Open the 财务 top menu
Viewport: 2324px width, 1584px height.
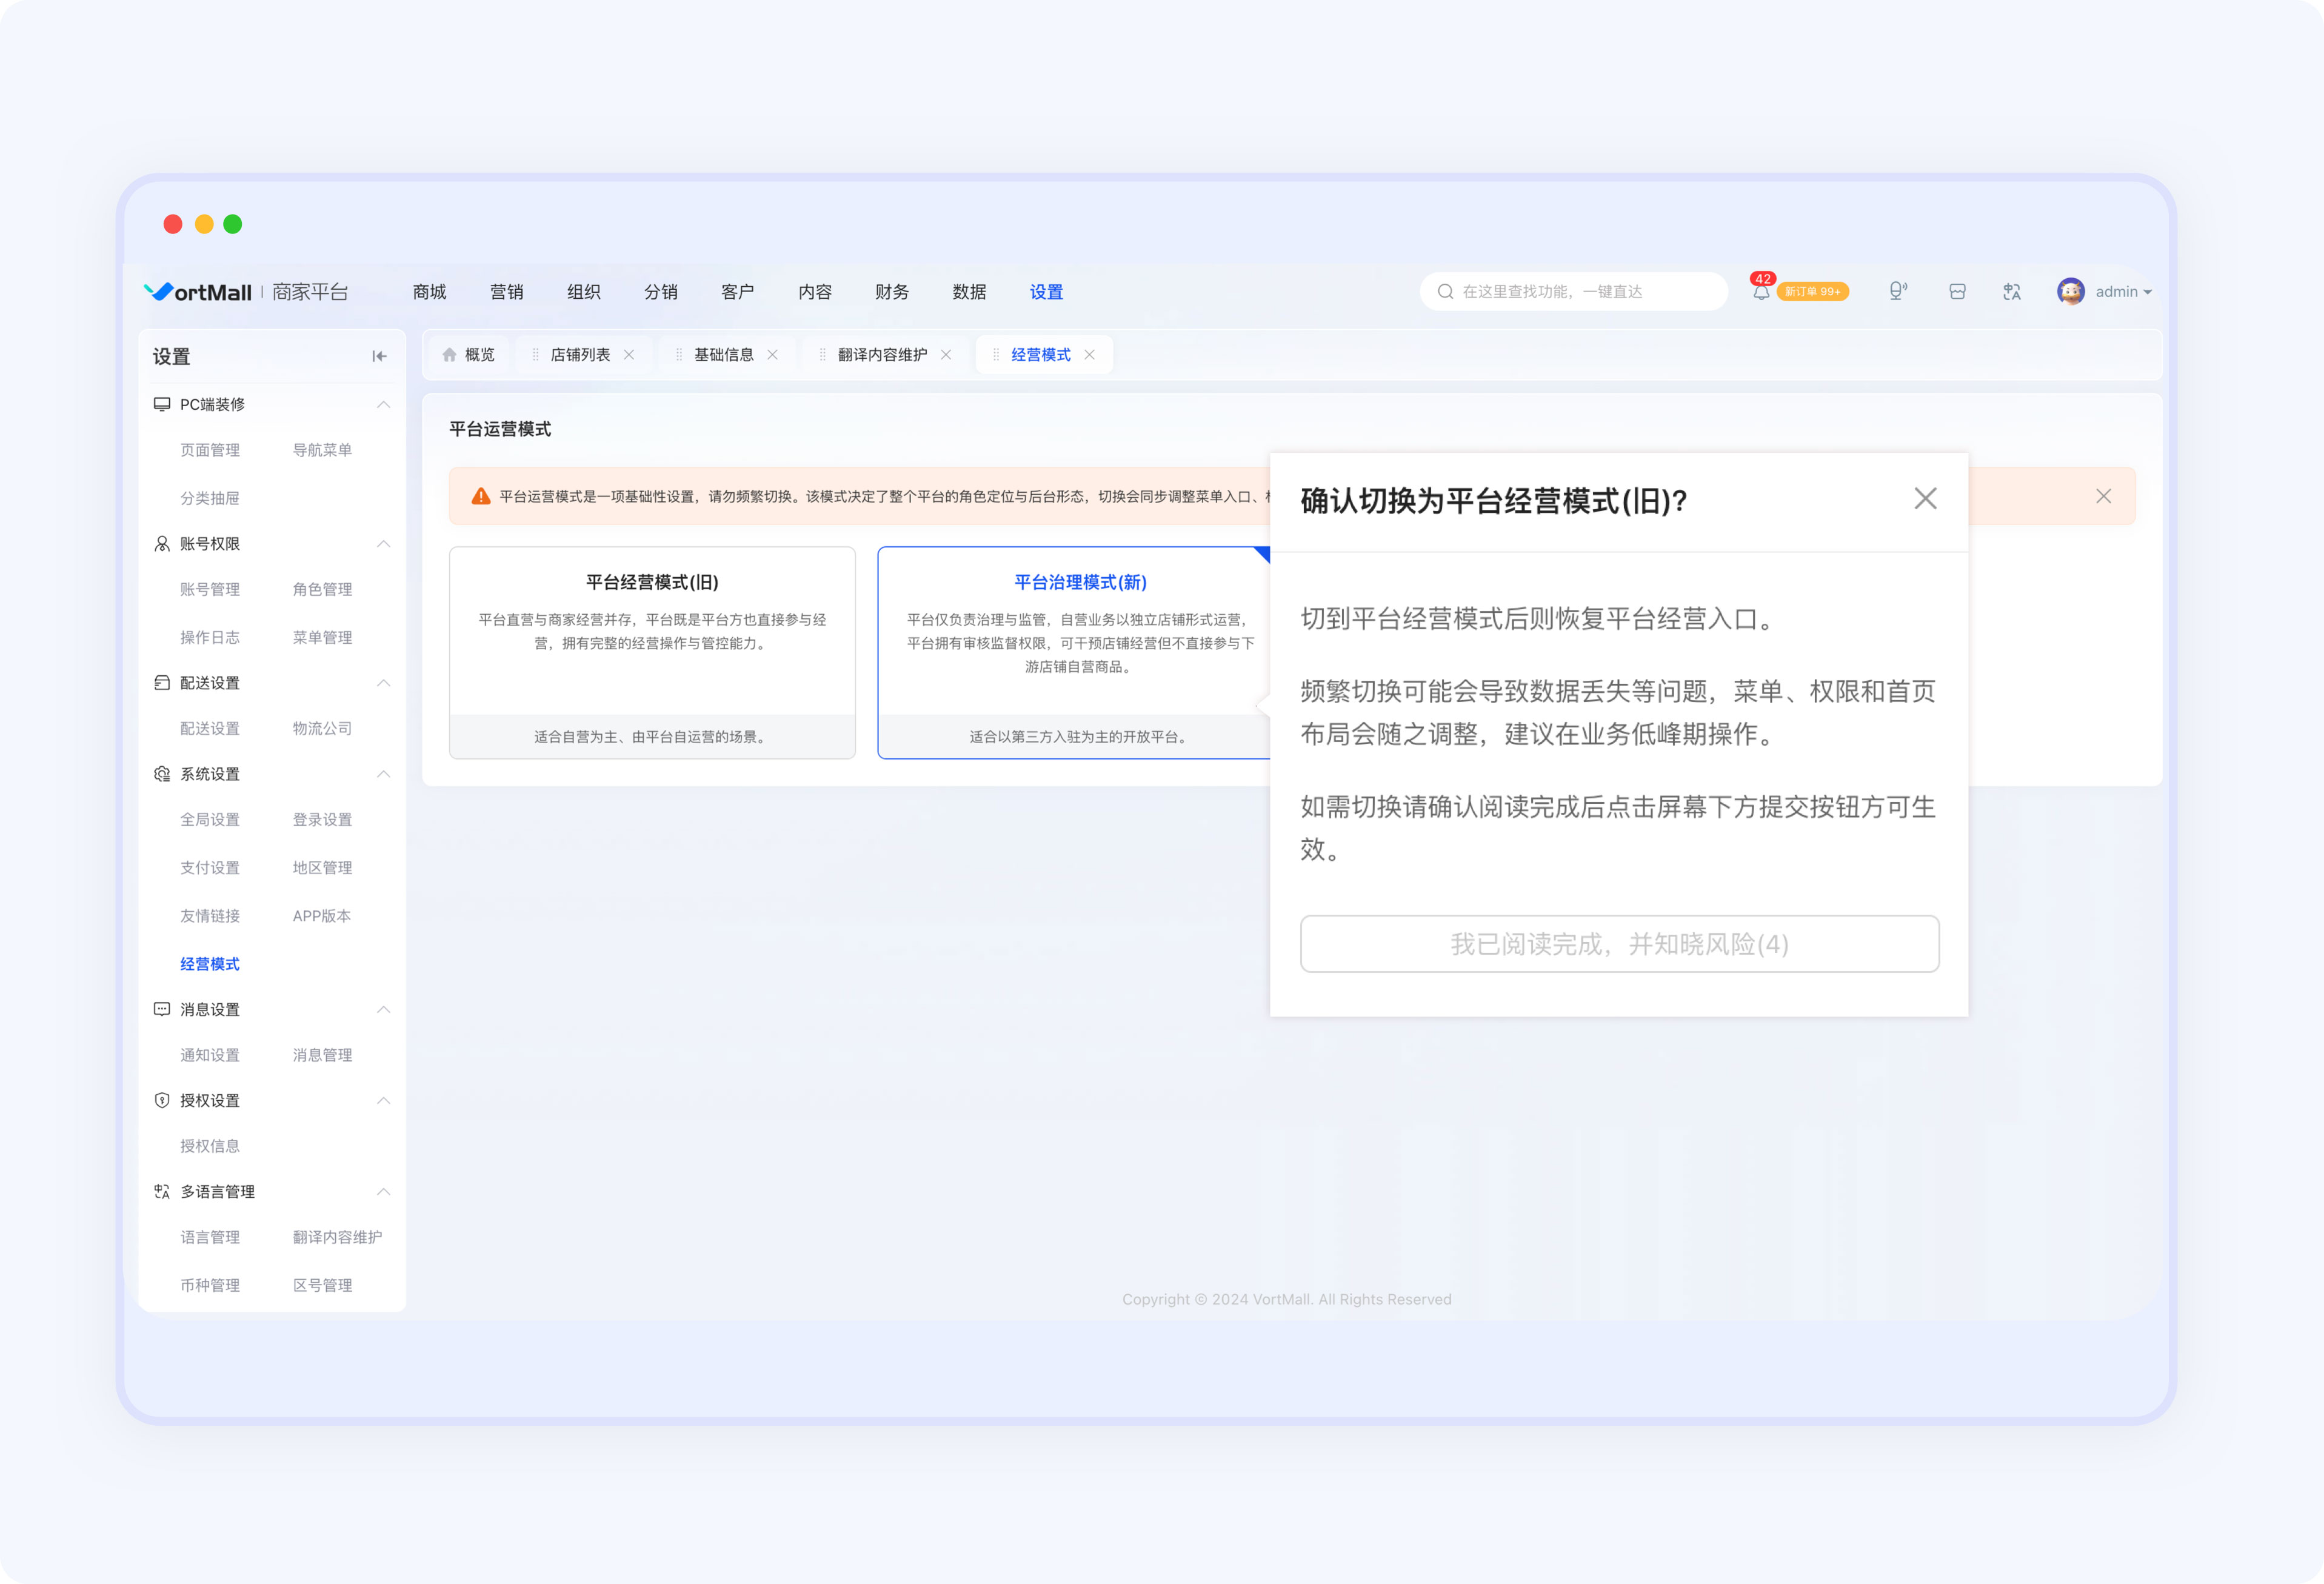pyautogui.click(x=891, y=292)
